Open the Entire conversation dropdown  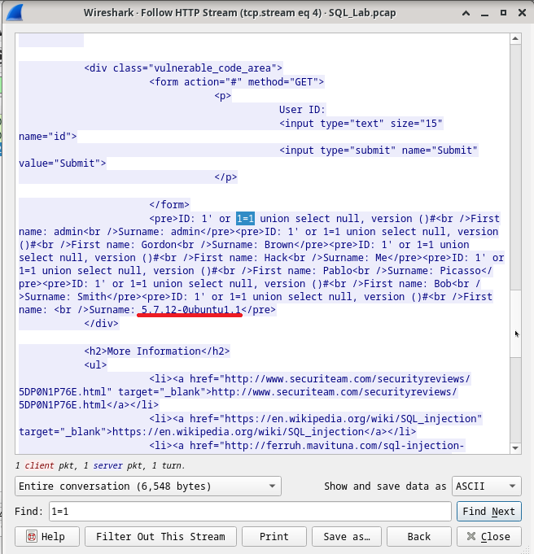click(148, 486)
